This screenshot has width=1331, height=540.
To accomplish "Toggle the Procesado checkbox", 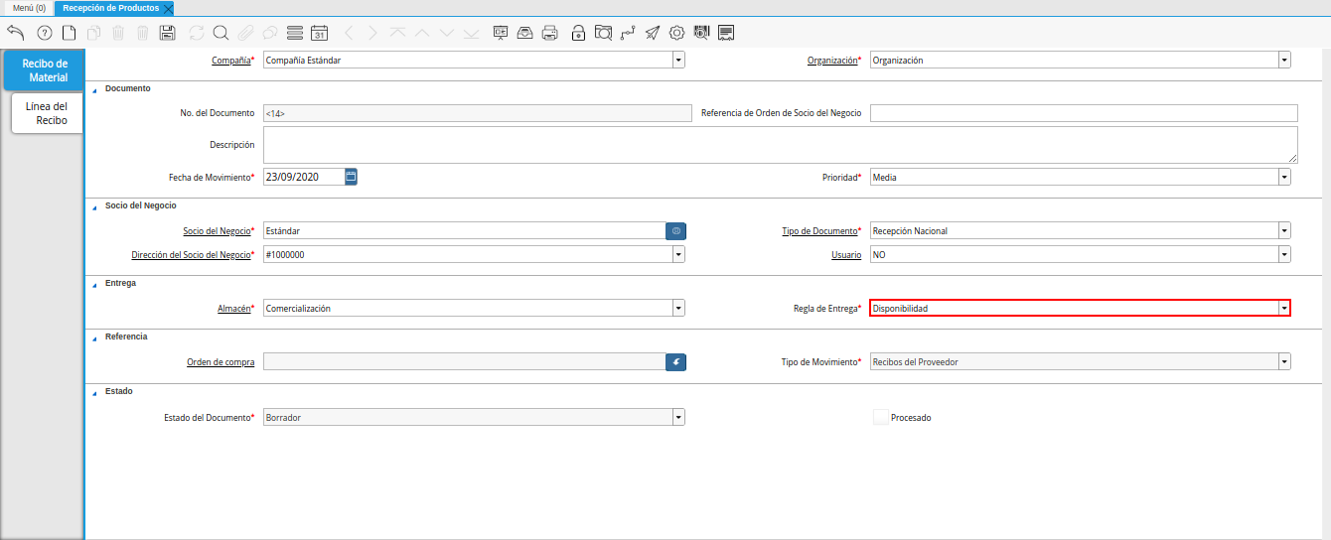I will tap(880, 418).
